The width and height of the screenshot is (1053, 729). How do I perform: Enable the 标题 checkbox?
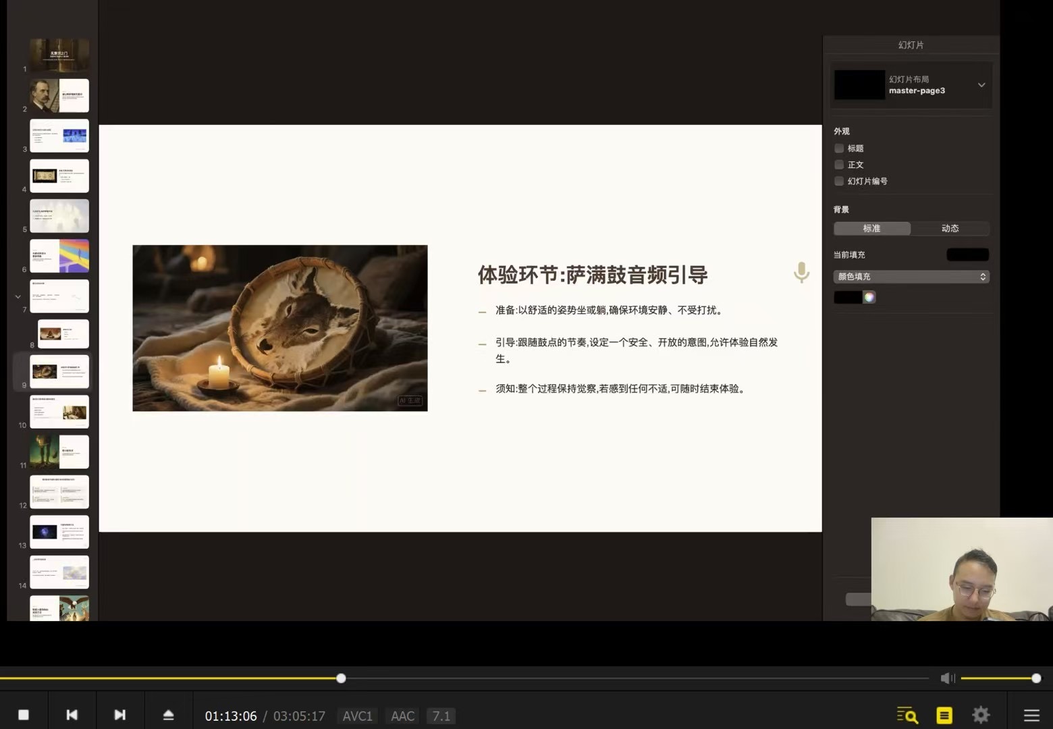(x=839, y=148)
